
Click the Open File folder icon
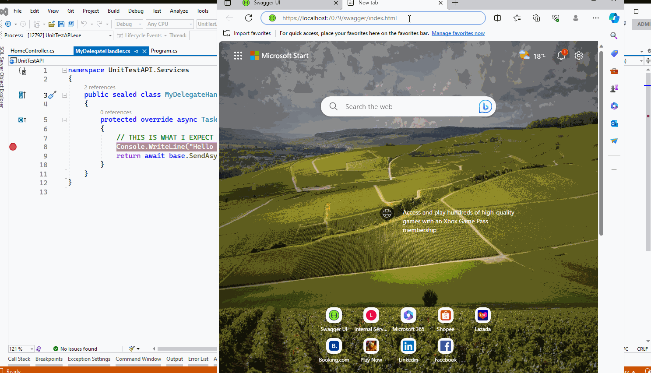pos(52,24)
